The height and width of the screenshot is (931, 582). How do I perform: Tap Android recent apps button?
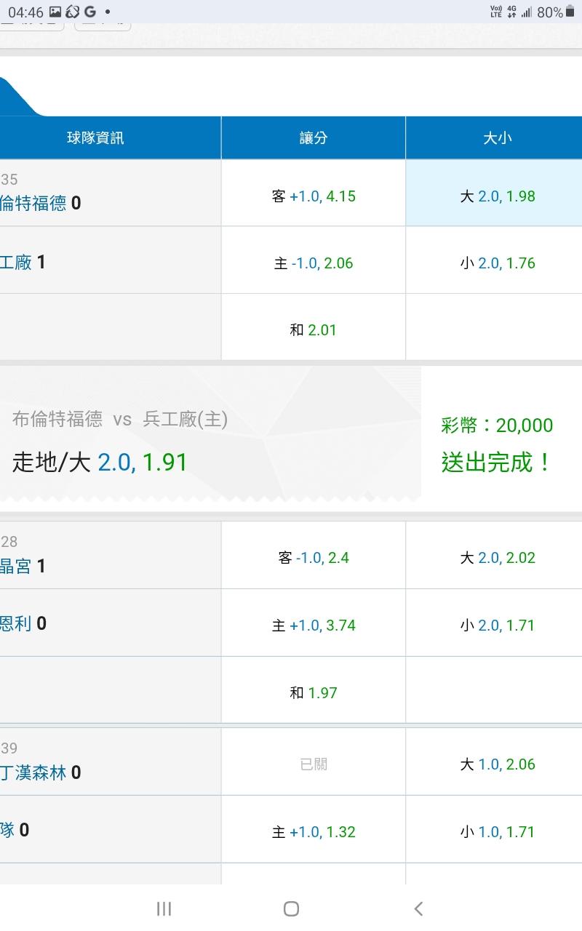click(164, 908)
